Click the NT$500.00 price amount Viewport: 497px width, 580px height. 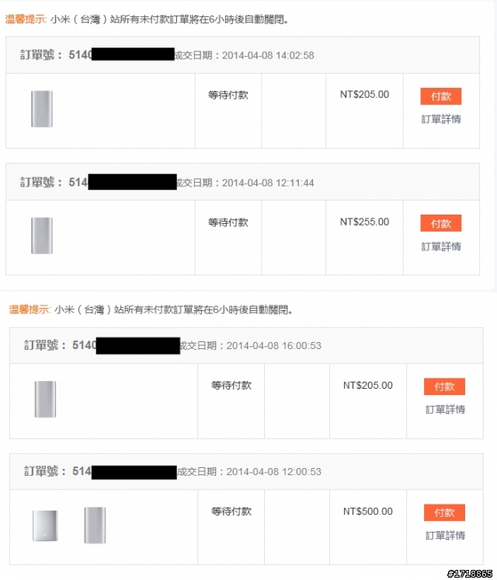pyautogui.click(x=368, y=512)
